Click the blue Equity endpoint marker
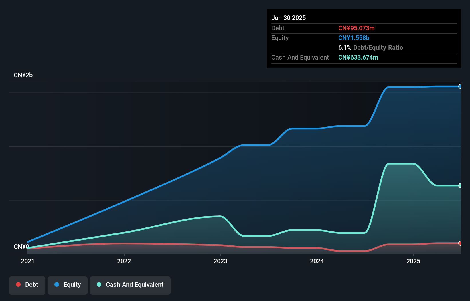Image resolution: width=470 pixels, height=301 pixels. 460,86
